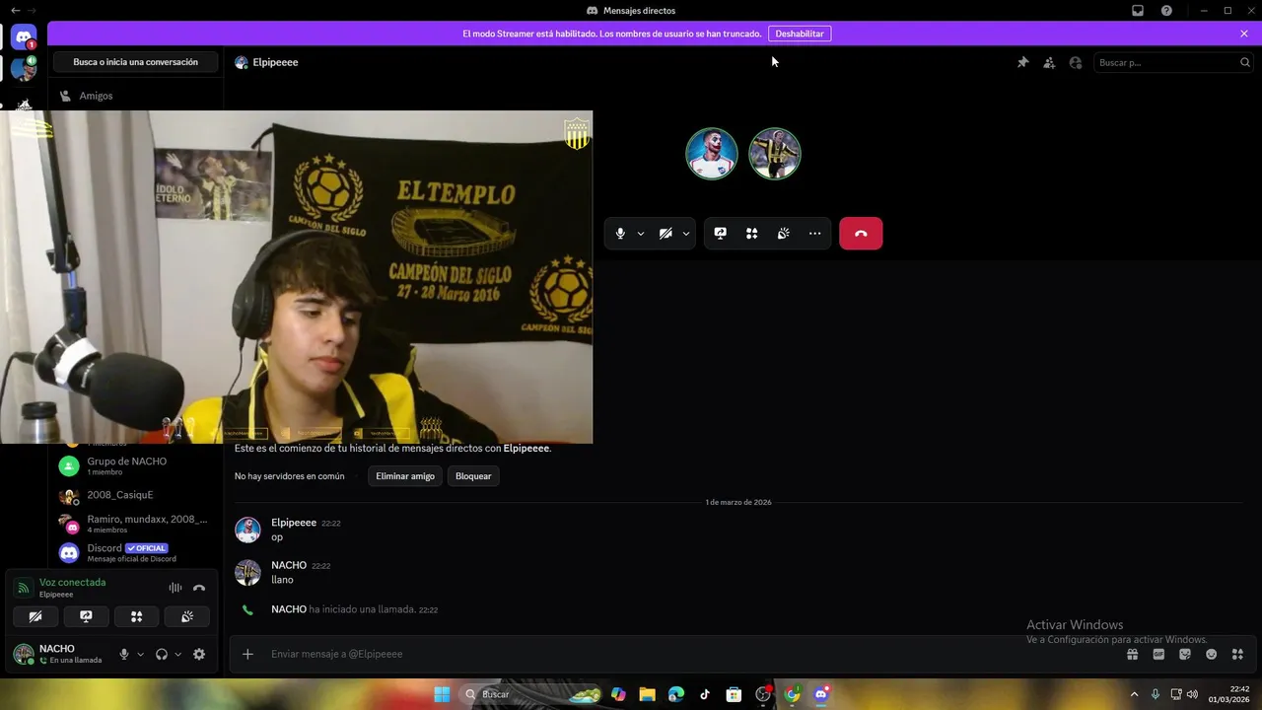Open 'Busca o inicia una conversación' field
The width and height of the screenshot is (1262, 710).
click(135, 62)
